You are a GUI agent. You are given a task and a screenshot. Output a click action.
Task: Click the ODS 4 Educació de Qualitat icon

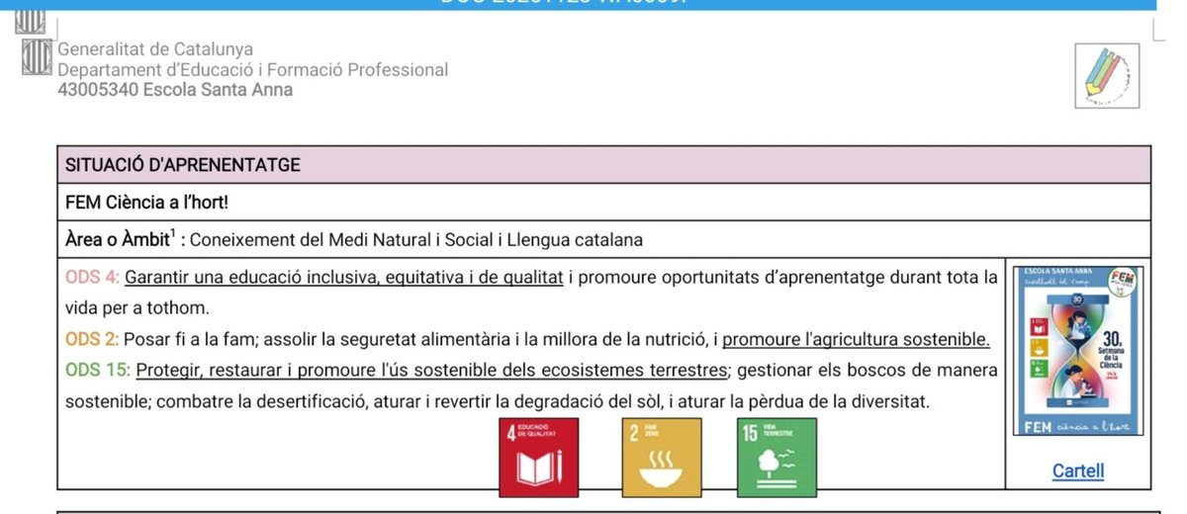coord(539,457)
